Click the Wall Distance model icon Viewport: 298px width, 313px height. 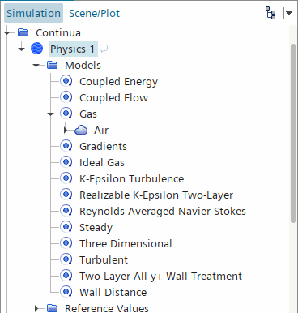point(66,292)
